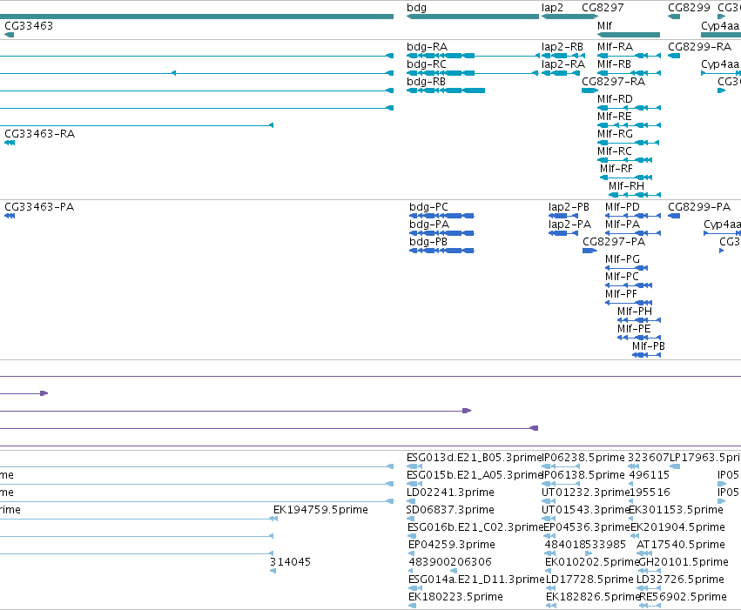Click the Mlf-PG protein label
Screen dimensions: 741x610
(x=623, y=259)
